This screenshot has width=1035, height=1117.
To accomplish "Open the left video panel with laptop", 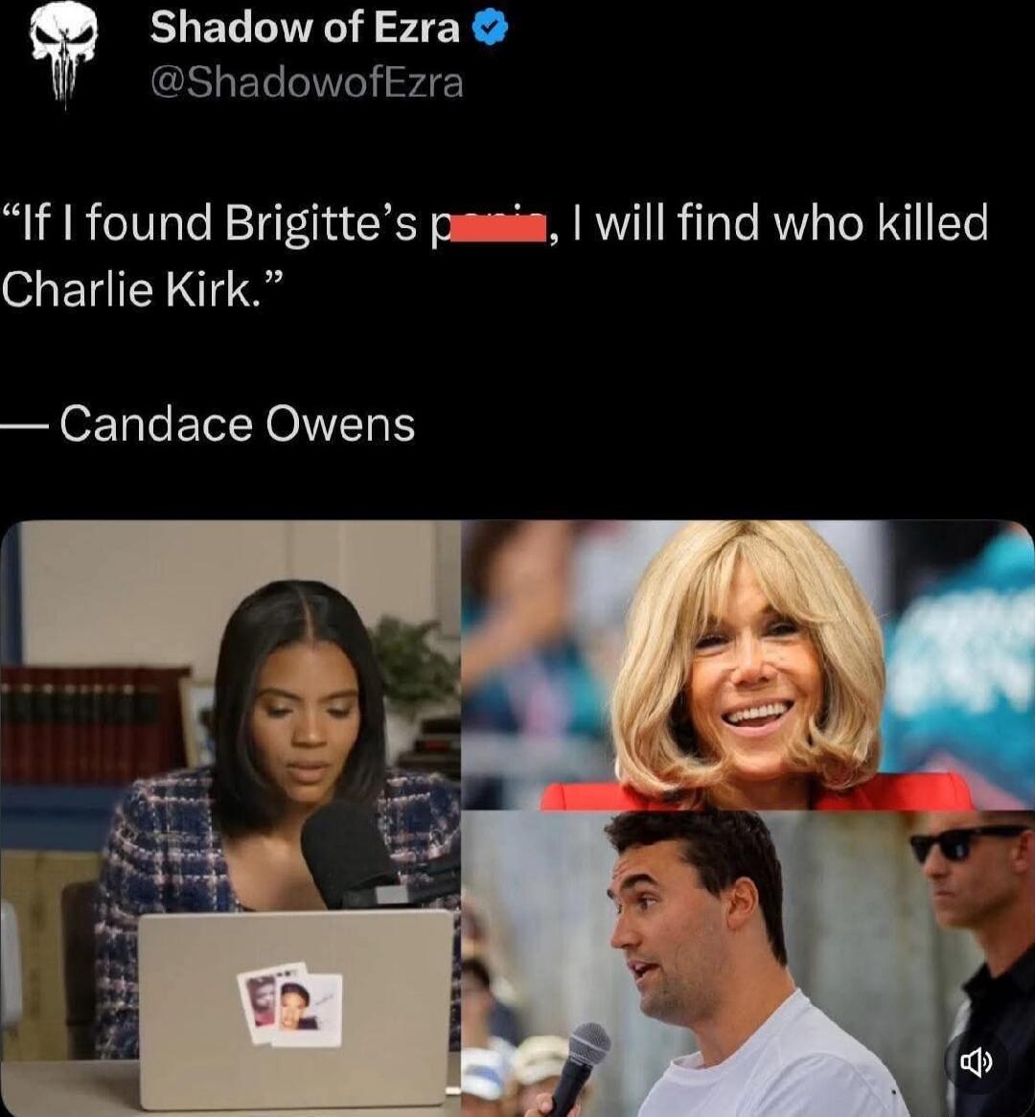I will [x=230, y=818].
